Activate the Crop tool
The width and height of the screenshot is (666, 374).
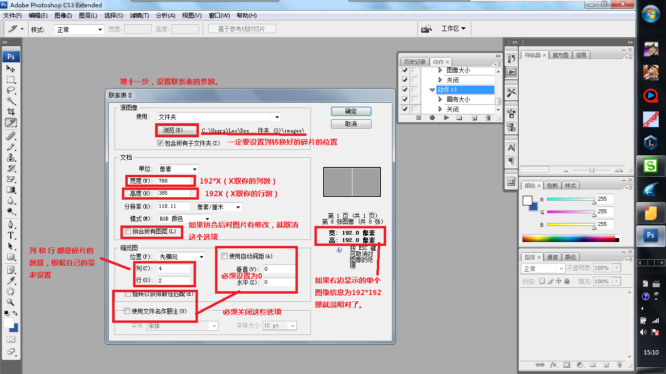11,112
